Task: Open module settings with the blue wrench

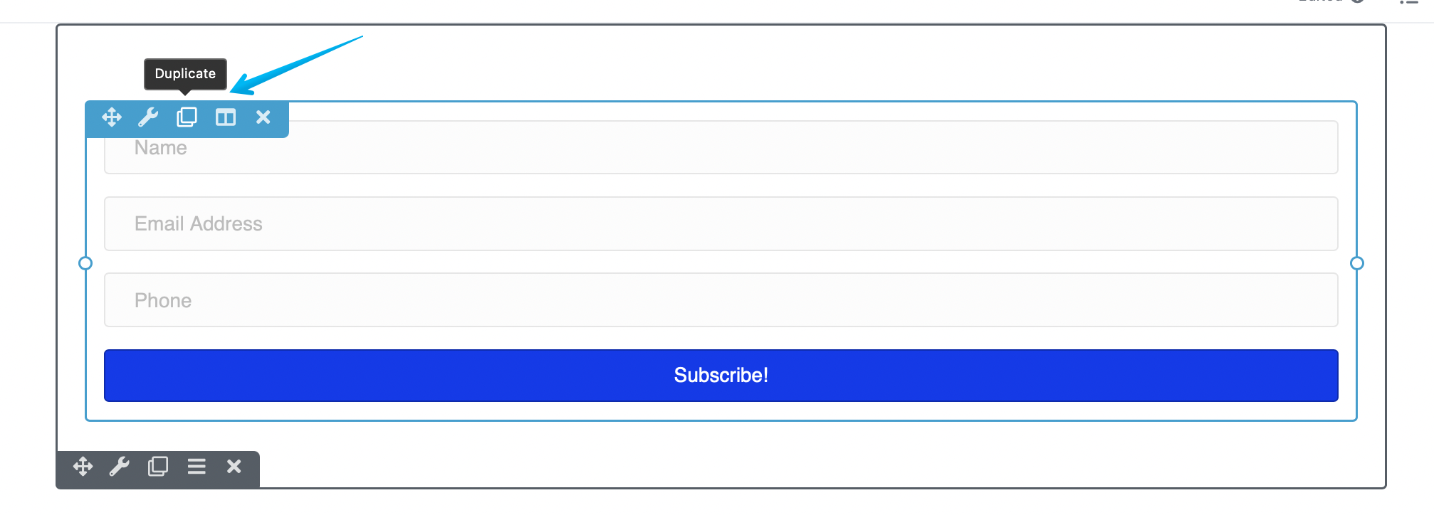Action: [x=148, y=117]
